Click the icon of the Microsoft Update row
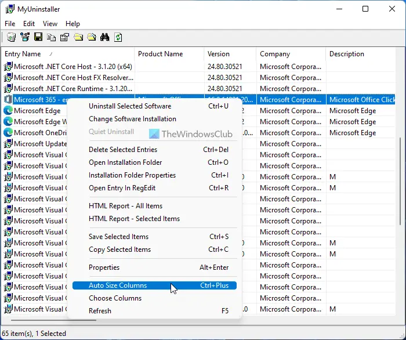This screenshot has height=340, width=406. tap(8, 143)
